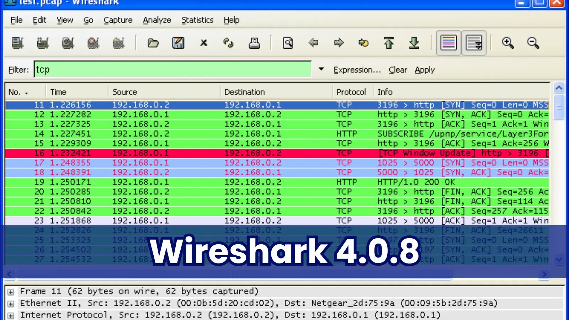Screen dimensions: 569x320
Task: Open the Analyze menu
Action: tap(157, 20)
